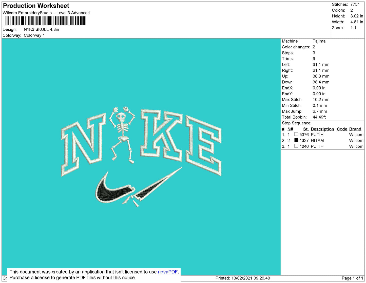Click the white swatch for stop 1 PUTIH
The width and height of the screenshot is (366, 283).
pyautogui.click(x=296, y=134)
